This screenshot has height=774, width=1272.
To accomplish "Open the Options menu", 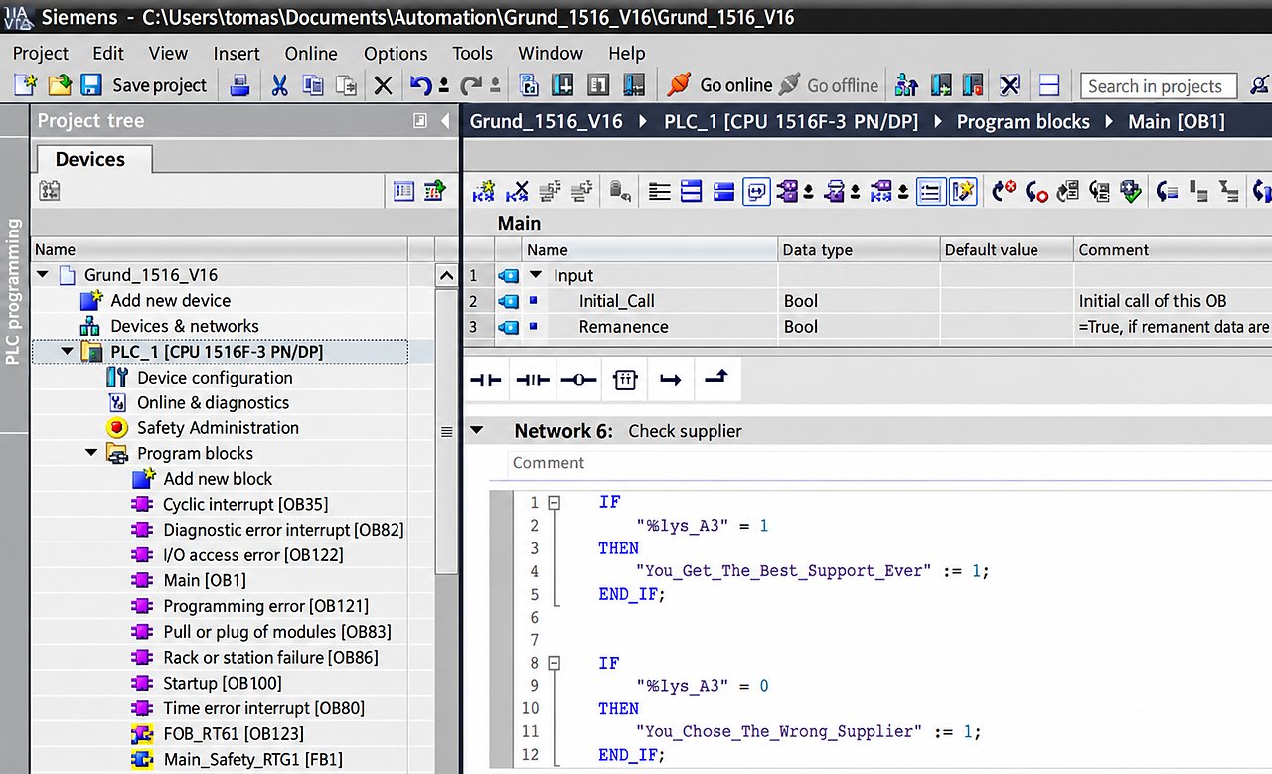I will tap(396, 53).
